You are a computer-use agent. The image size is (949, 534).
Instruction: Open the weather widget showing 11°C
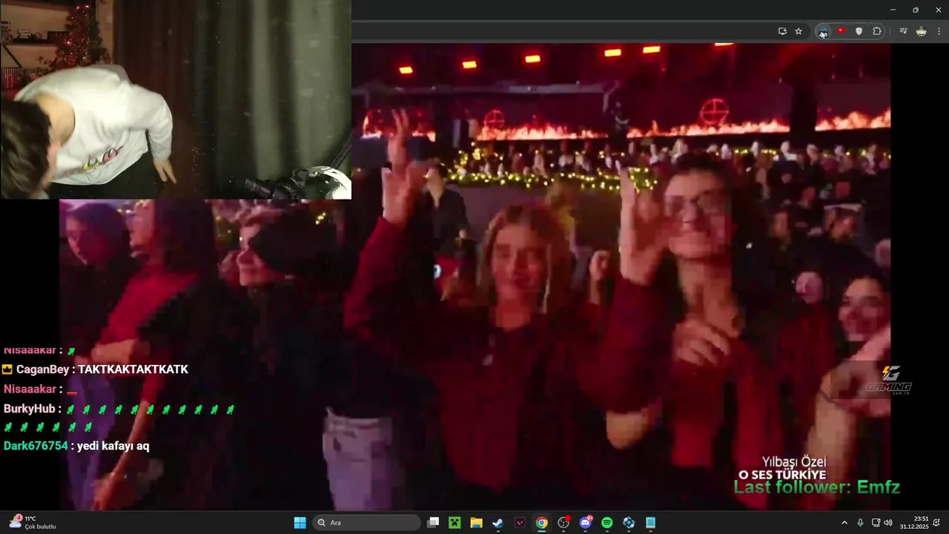click(x=33, y=522)
